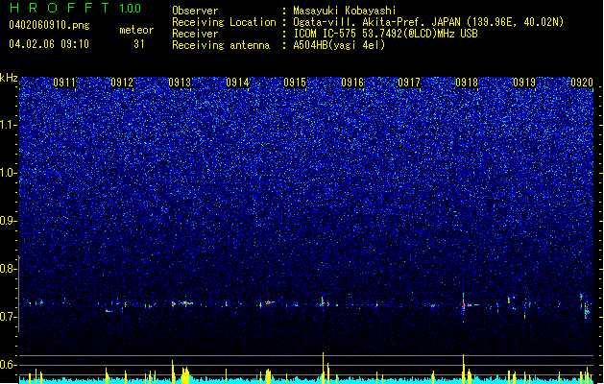Click the HROFFT title text
The width and height of the screenshot is (604, 384).
pyautogui.click(x=60, y=8)
